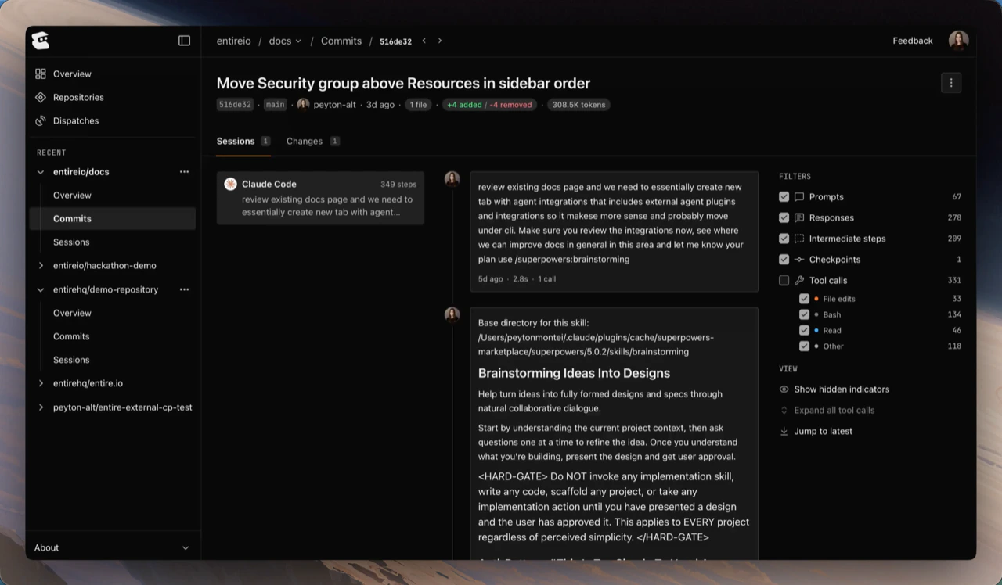Click the 1 file badge
This screenshot has height=585, width=1002.
pyautogui.click(x=418, y=105)
